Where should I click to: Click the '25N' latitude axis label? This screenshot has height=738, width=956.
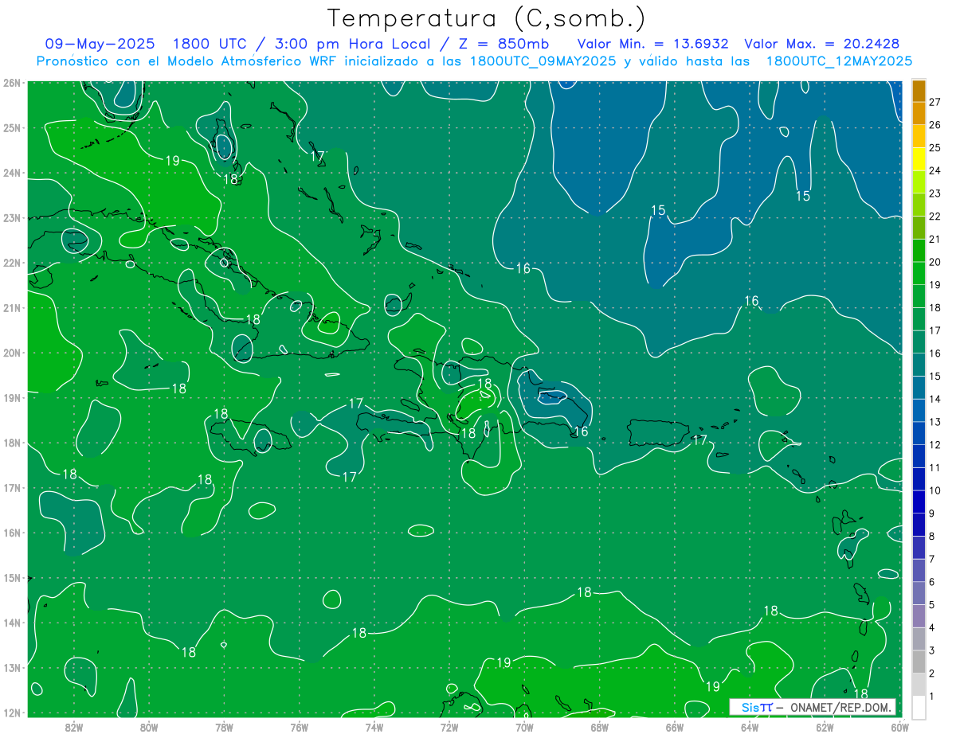[11, 127]
